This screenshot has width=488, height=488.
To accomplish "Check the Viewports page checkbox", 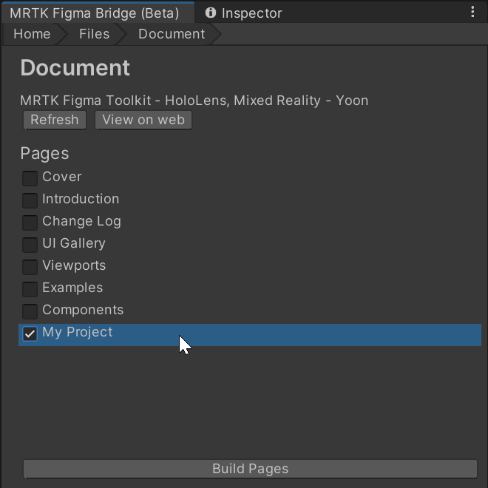I will pyautogui.click(x=30, y=267).
